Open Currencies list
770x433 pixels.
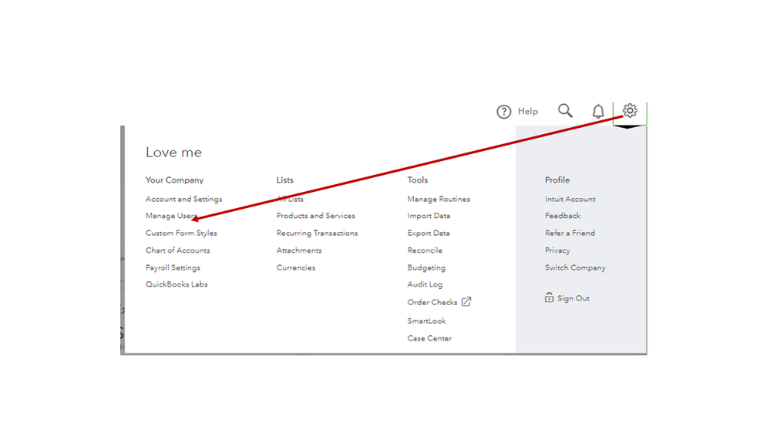[x=296, y=268]
